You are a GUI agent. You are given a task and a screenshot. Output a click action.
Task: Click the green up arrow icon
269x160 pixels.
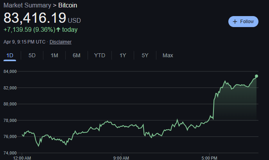(x=58, y=29)
